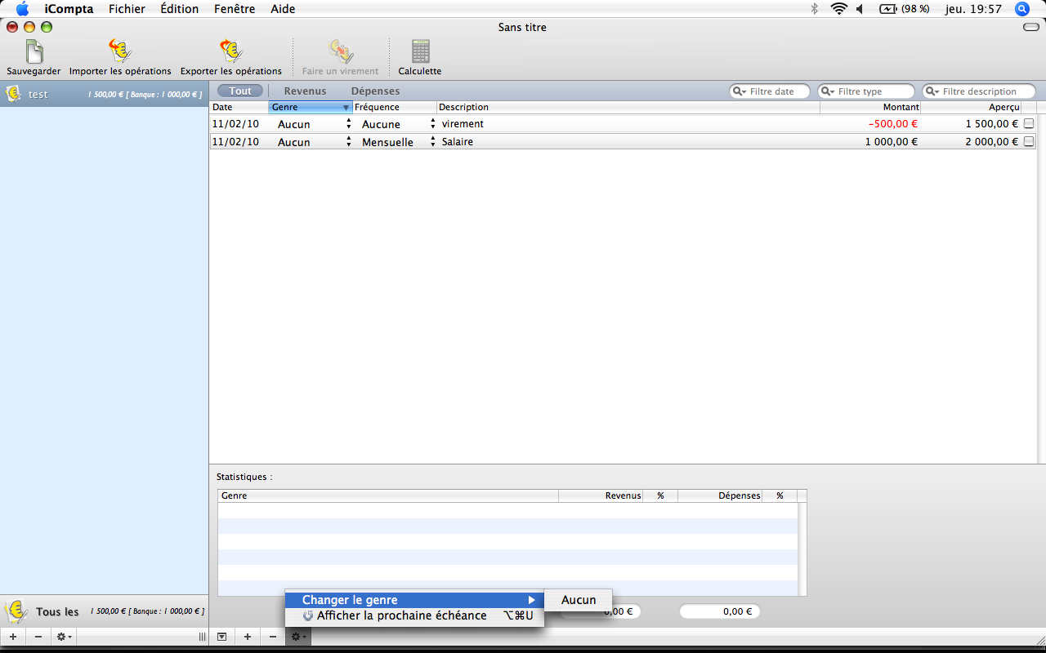
Task: Select Aucun in the genre submenu
Action: [579, 600]
